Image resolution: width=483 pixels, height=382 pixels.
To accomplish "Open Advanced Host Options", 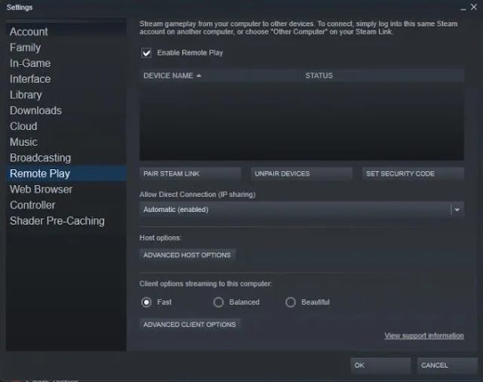I will click(x=187, y=255).
